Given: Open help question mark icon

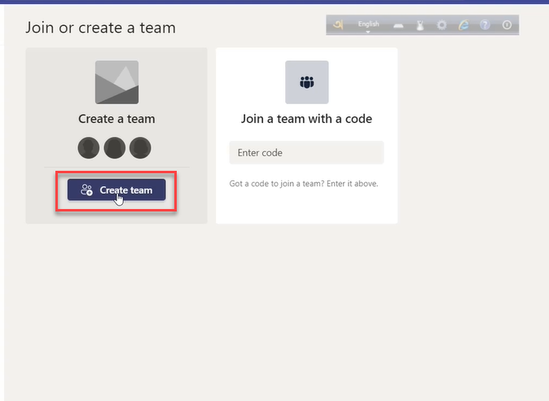Looking at the screenshot, I should click(485, 25).
